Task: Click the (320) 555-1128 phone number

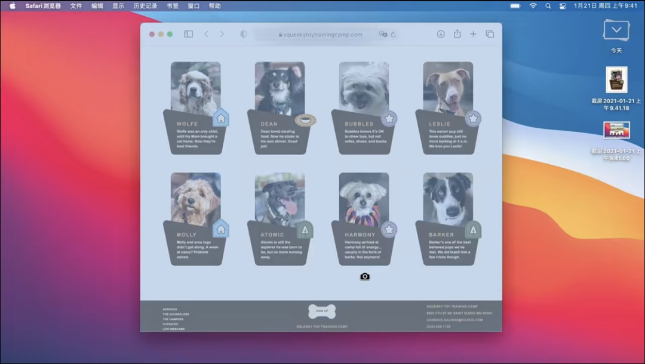Action: (x=438, y=326)
